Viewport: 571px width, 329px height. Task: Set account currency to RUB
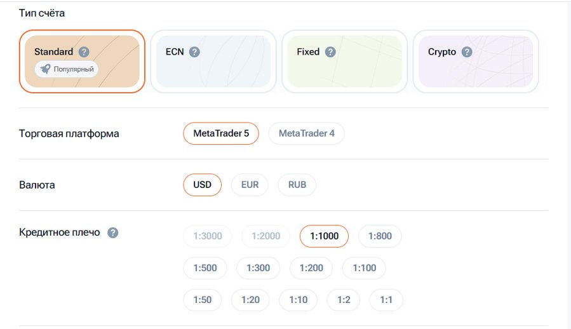tap(297, 185)
